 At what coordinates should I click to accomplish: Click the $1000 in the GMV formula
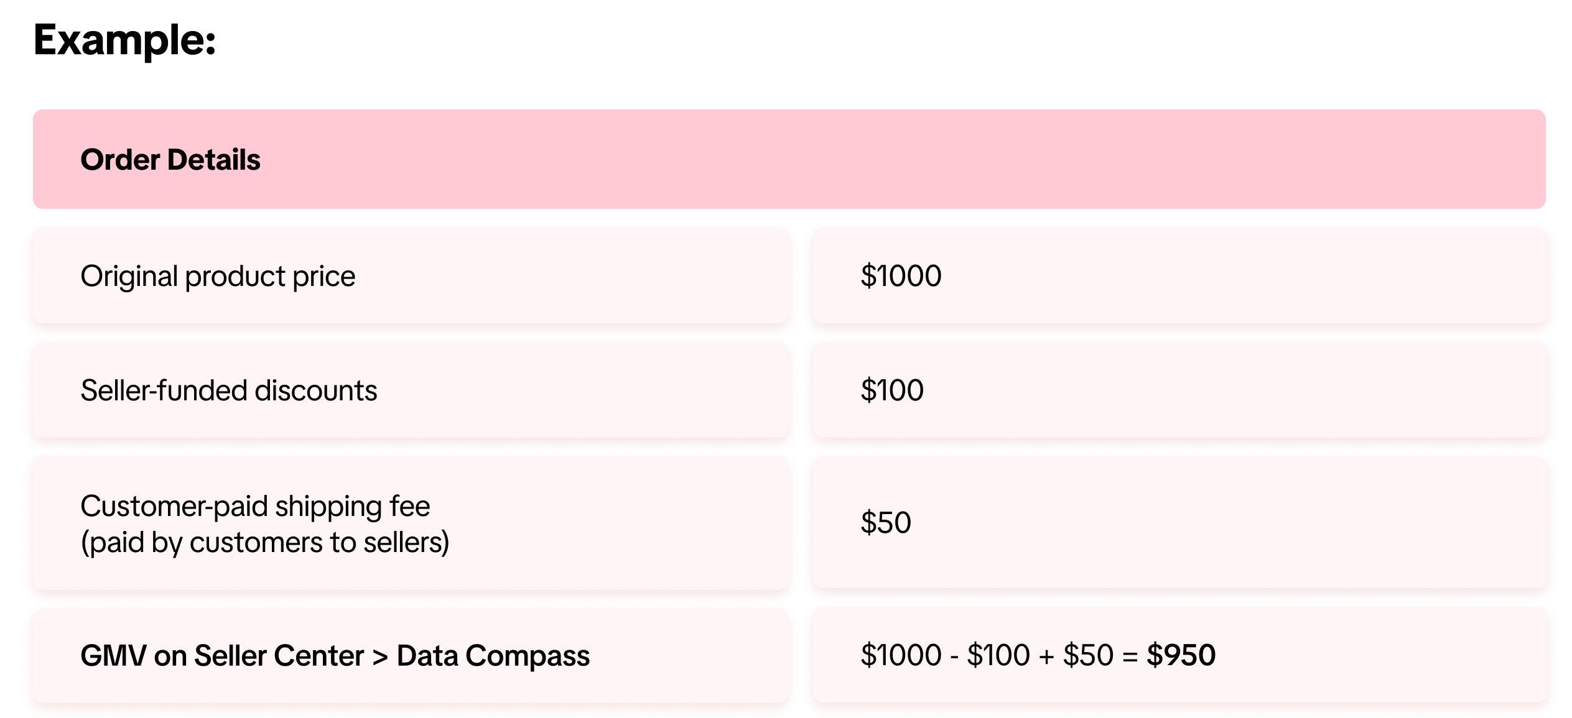[900, 655]
